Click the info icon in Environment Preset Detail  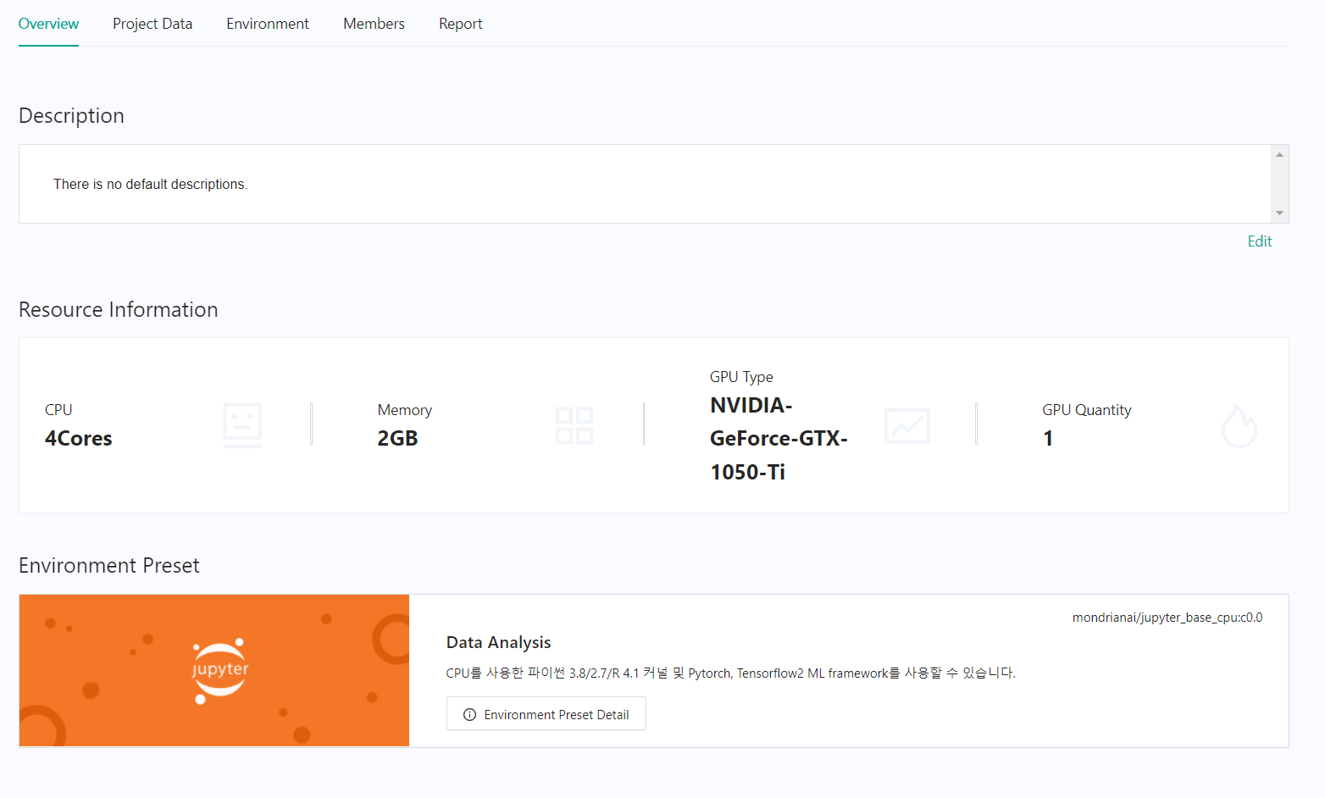pos(469,715)
